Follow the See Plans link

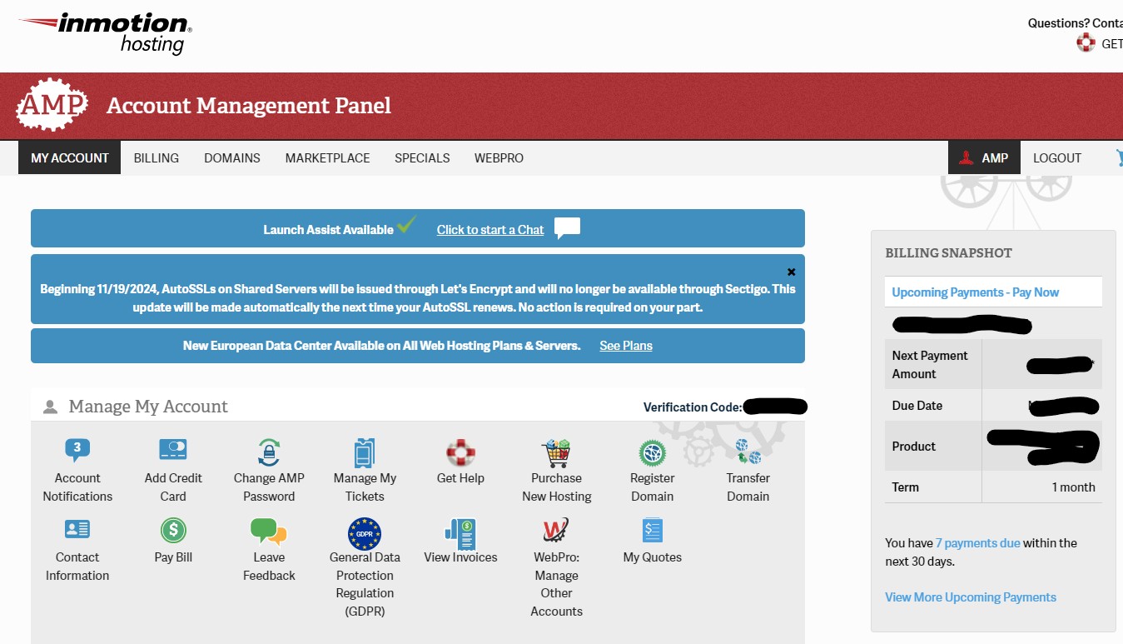[626, 346]
